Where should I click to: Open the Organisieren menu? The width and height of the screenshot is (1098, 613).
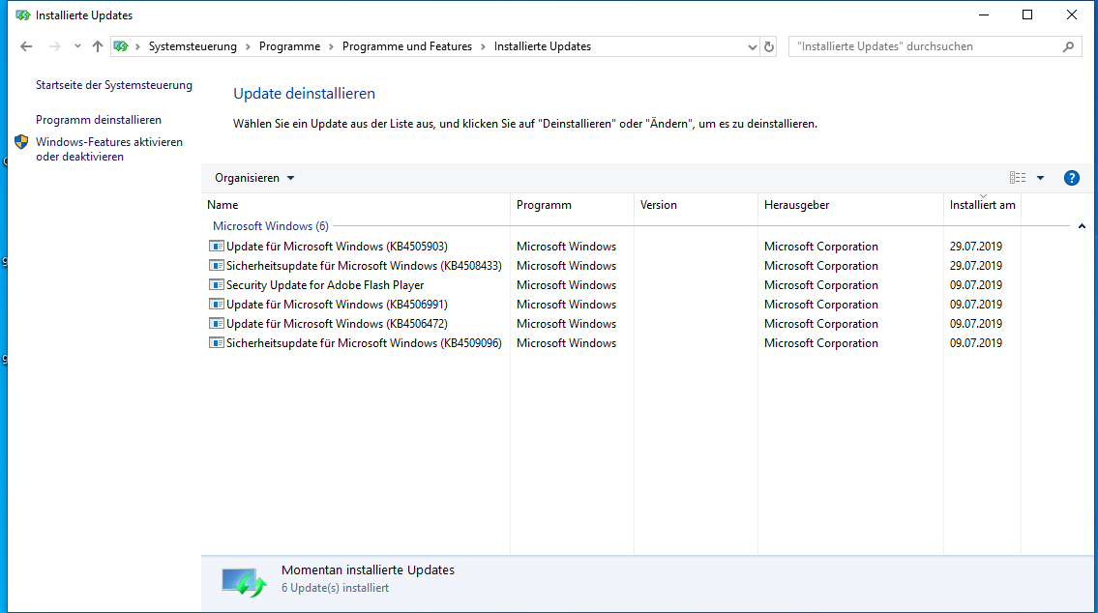pos(254,178)
